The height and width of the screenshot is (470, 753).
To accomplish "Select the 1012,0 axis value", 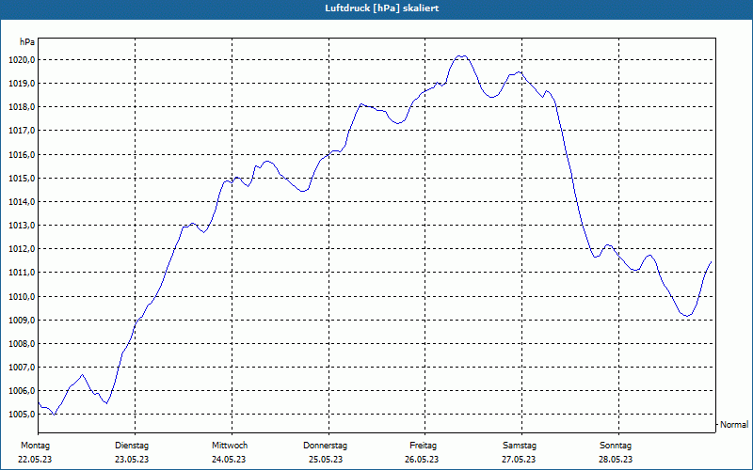I will click(22, 249).
